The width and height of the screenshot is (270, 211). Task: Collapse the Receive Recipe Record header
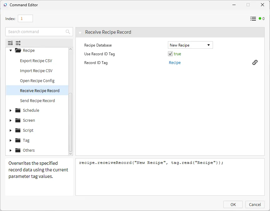click(x=80, y=32)
